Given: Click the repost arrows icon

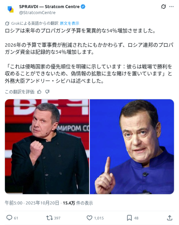Looking at the screenshot, I should tap(49, 218).
